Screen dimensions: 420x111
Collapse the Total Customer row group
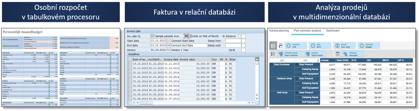271,64
